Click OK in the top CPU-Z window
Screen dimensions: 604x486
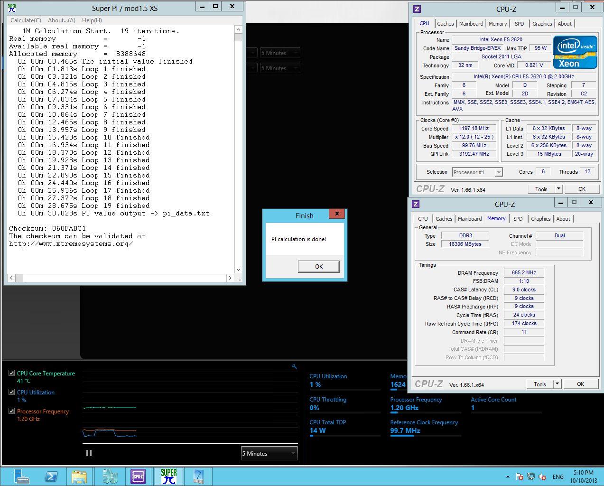pos(582,189)
